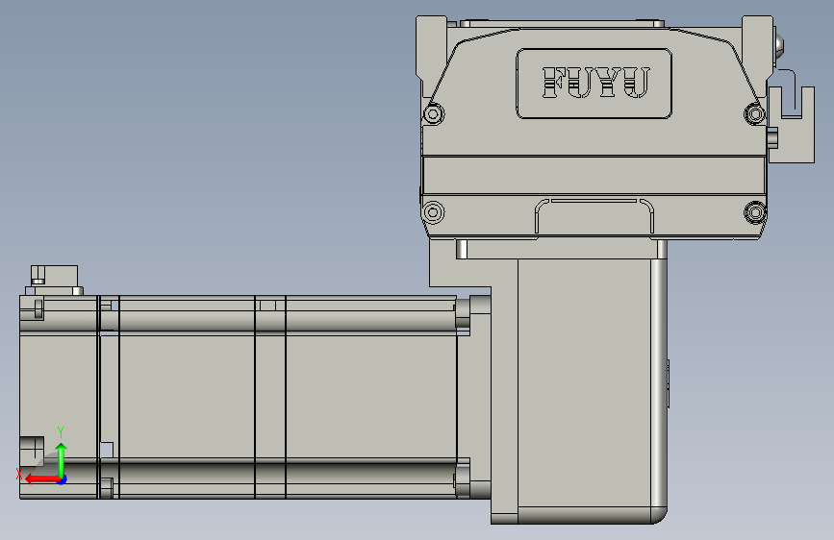
Task: Select the cable connector on top of the motor
Action: [x=54, y=281]
